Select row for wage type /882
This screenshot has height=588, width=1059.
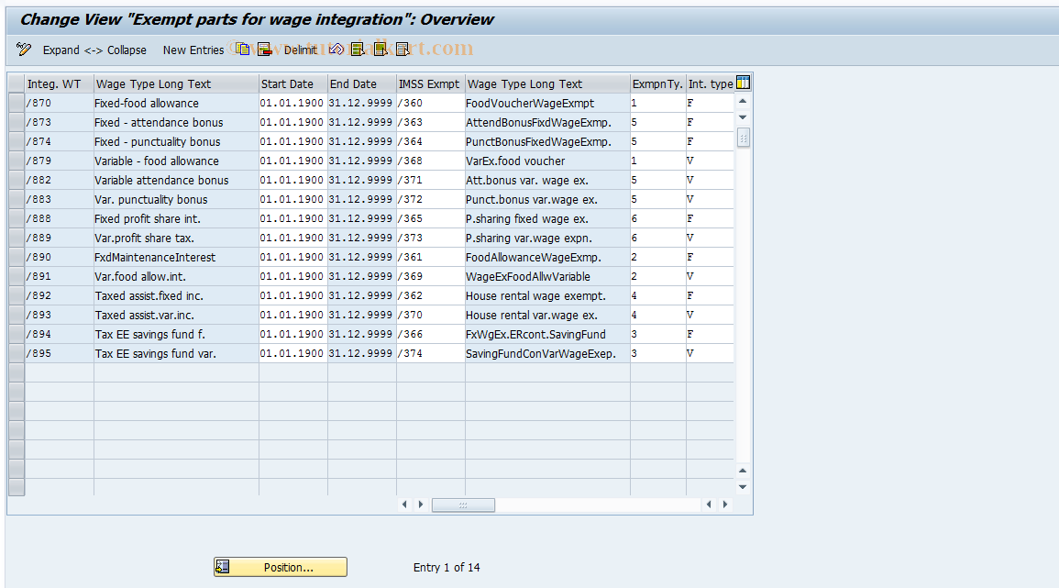[17, 180]
